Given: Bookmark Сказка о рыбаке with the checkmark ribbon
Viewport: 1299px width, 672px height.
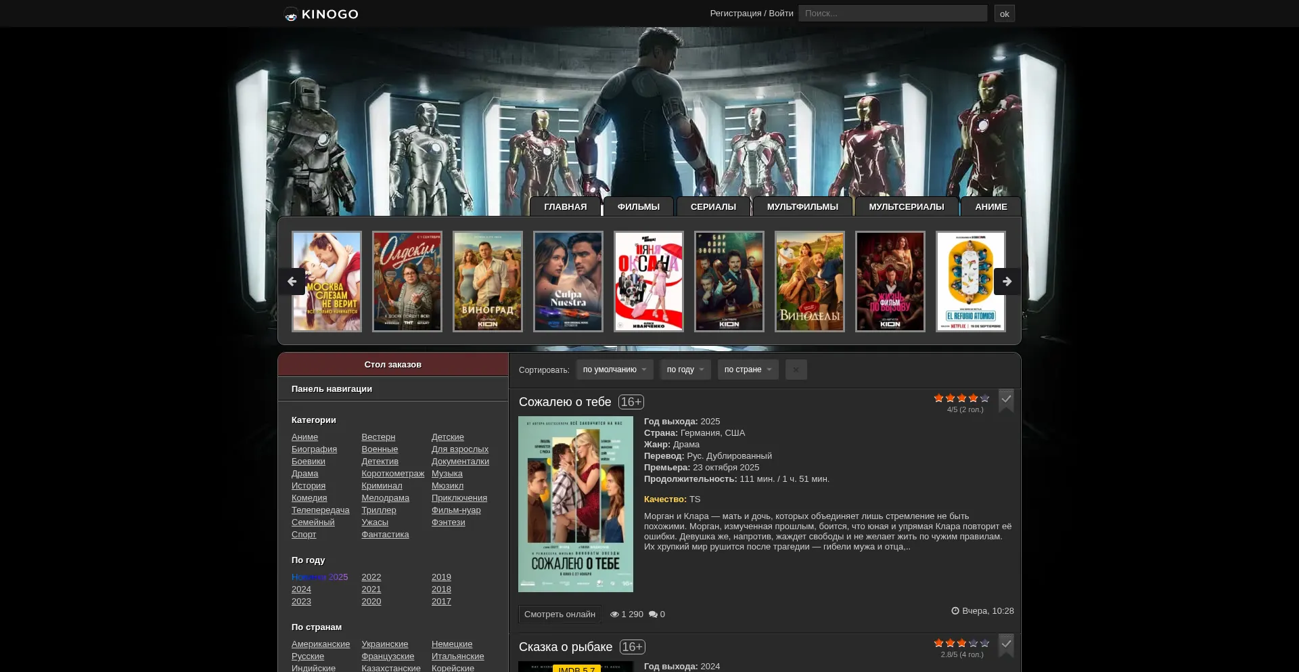Looking at the screenshot, I should coord(1006,645).
